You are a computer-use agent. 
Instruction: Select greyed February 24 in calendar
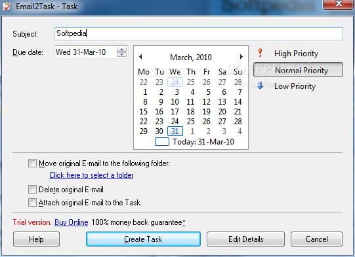(x=175, y=82)
